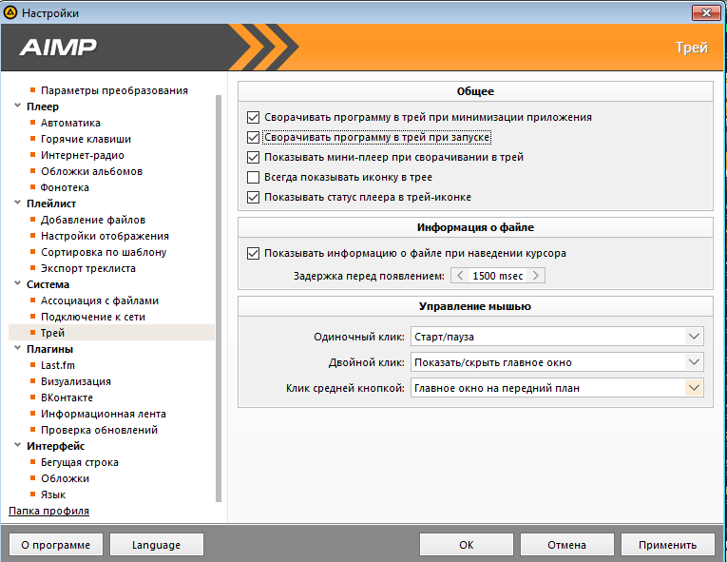Image resolution: width=727 pixels, height=562 pixels.
Task: Open the 'Папка профиля' link
Action: click(x=48, y=511)
